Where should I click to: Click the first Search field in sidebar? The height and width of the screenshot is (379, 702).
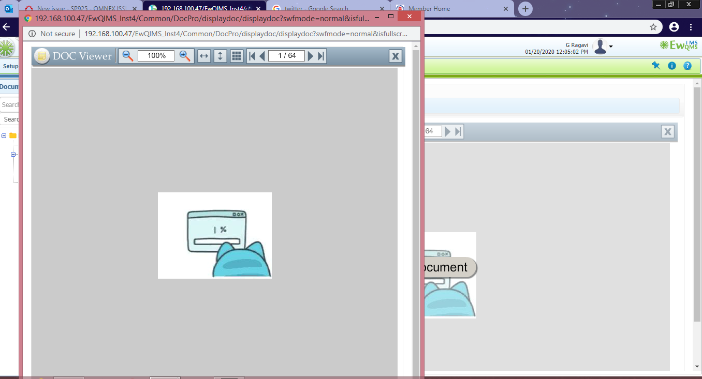pyautogui.click(x=10, y=104)
